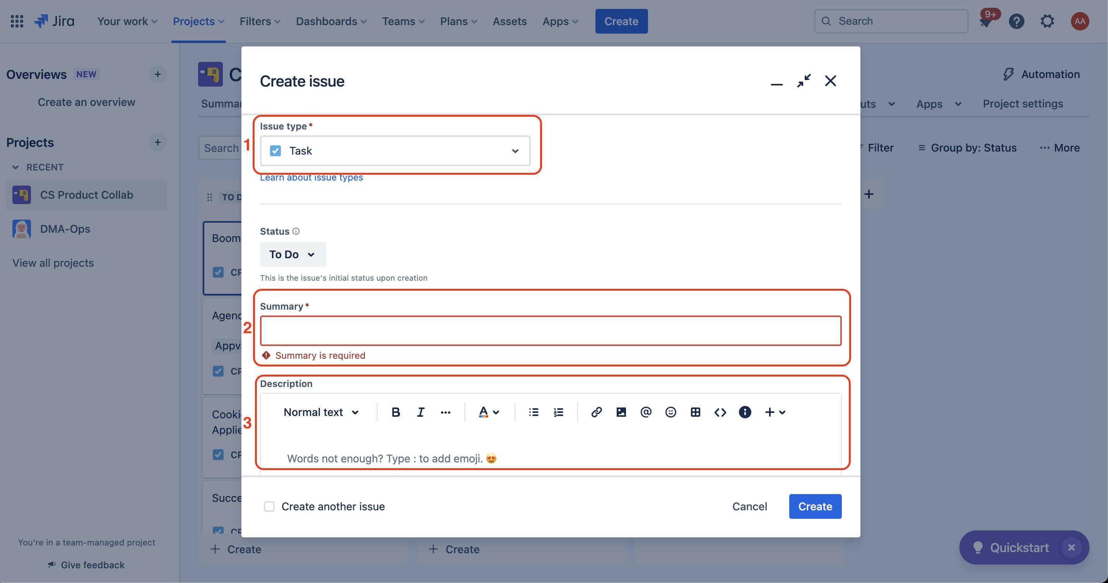This screenshot has height=583, width=1108.
Task: Click the top Search box
Action: click(891, 21)
